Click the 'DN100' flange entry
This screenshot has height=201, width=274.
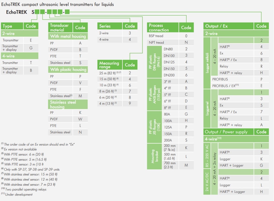coord(178,55)
